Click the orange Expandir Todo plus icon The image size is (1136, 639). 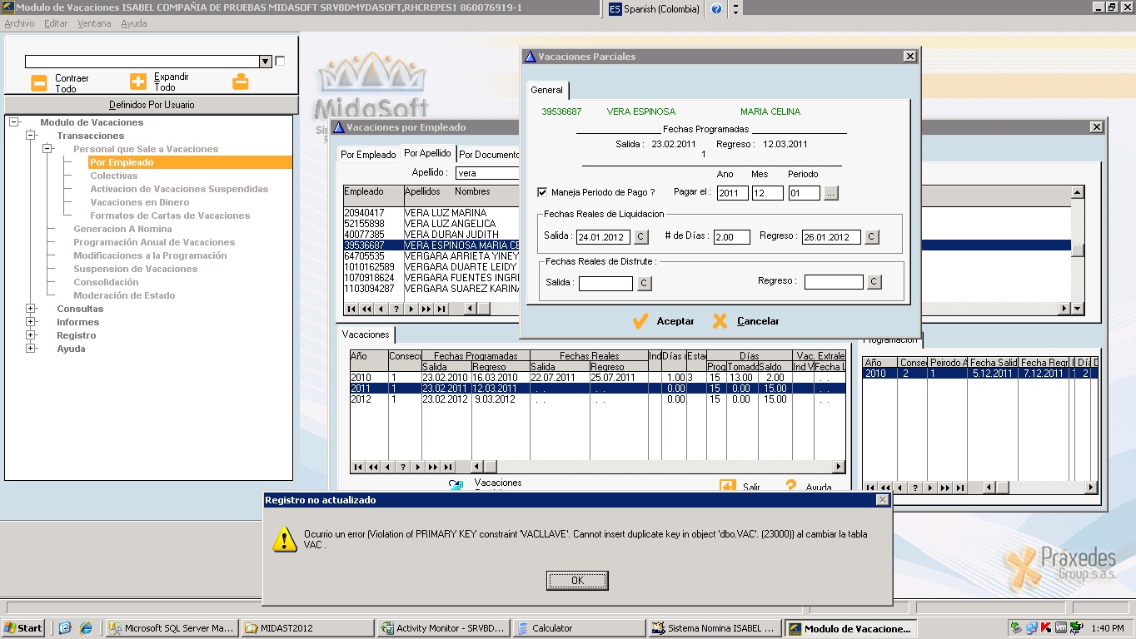click(138, 82)
